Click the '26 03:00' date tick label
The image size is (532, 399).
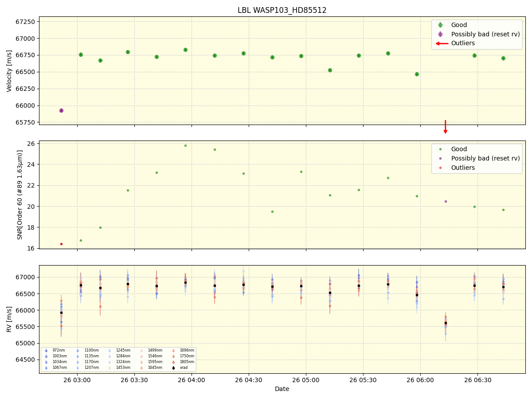point(77,380)
